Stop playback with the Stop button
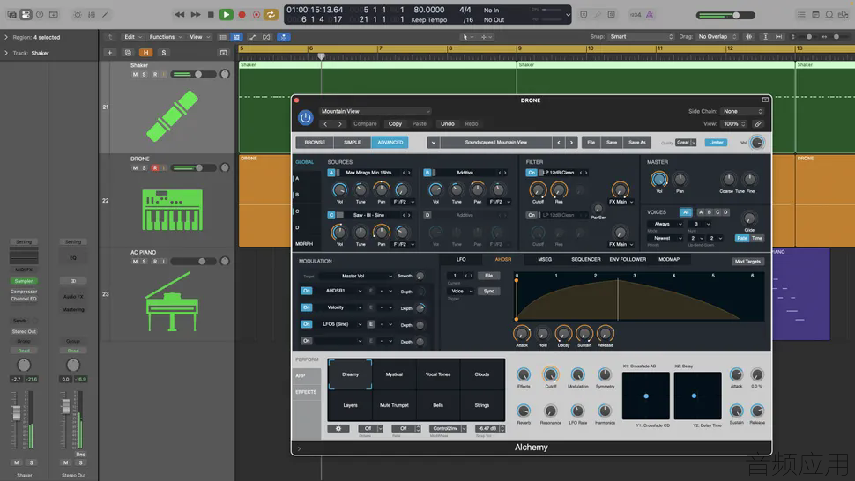Image resolution: width=855 pixels, height=481 pixels. (211, 15)
